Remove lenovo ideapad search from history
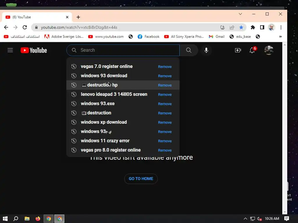The image size is (298, 223). pos(165,94)
